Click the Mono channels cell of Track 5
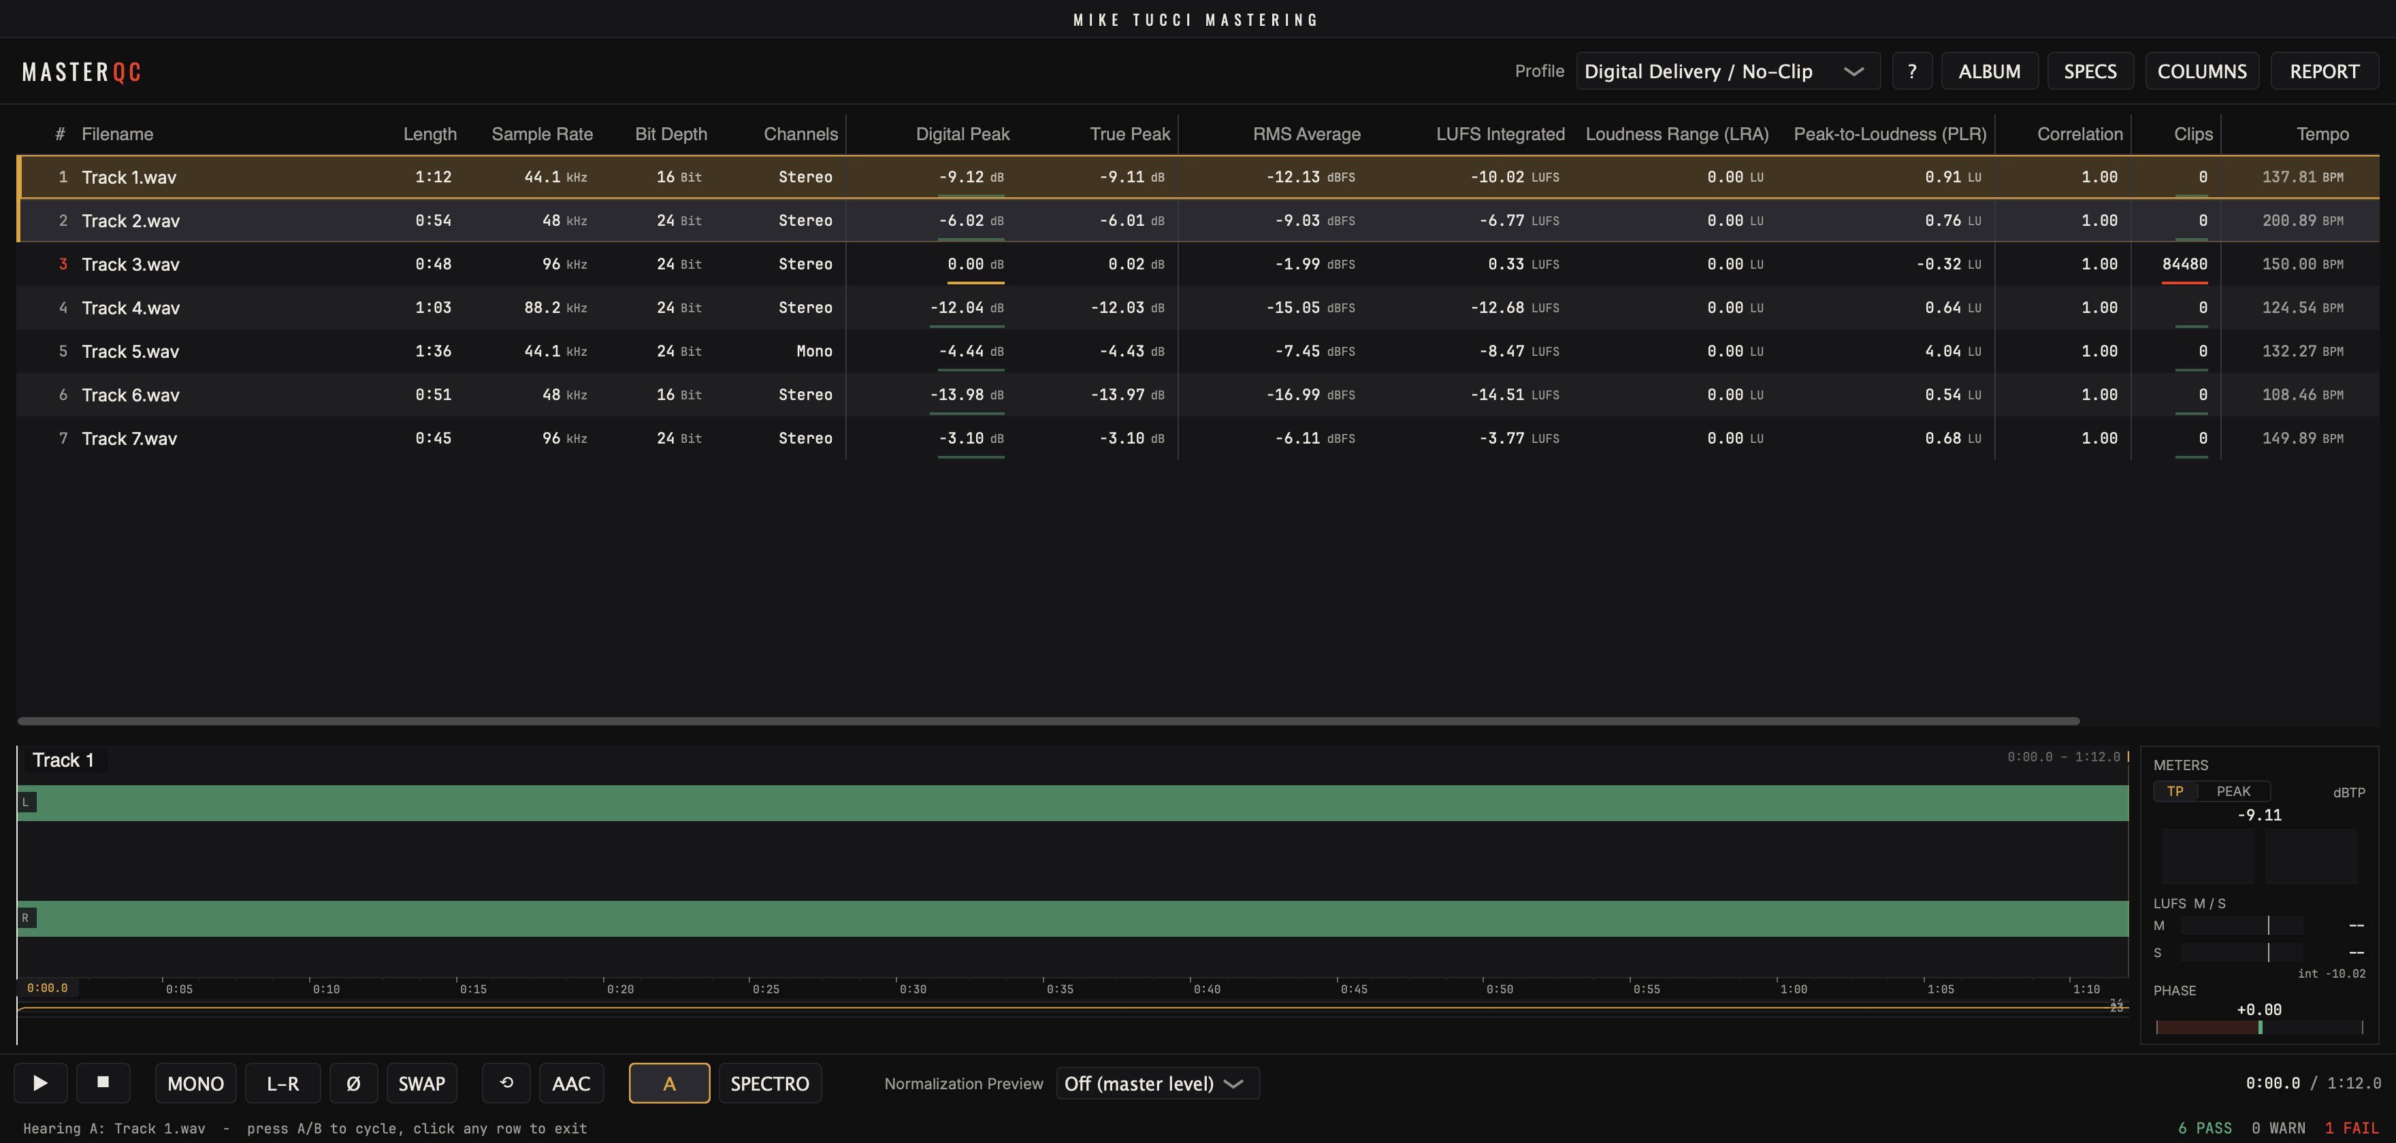The image size is (2396, 1143). tap(814, 352)
